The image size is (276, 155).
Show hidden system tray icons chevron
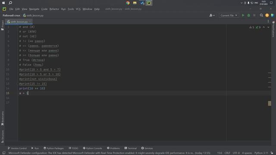coord(241,3)
